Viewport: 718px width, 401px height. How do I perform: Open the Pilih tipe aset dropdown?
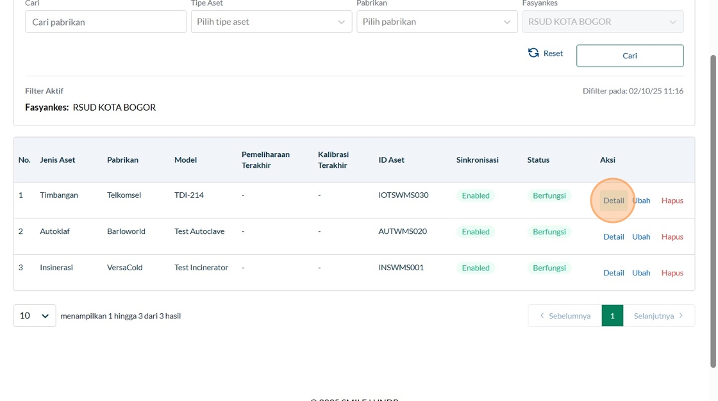pos(271,22)
